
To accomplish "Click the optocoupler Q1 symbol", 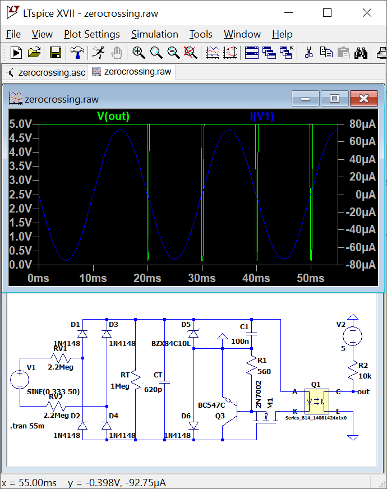I will 316,402.
